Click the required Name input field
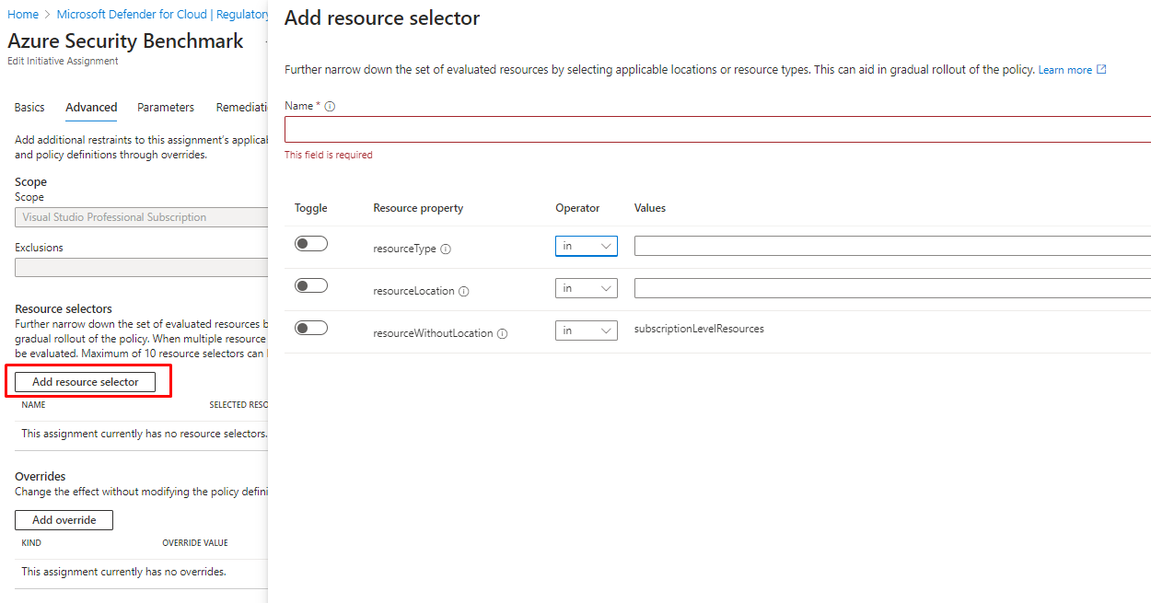The image size is (1151, 603). point(717,130)
